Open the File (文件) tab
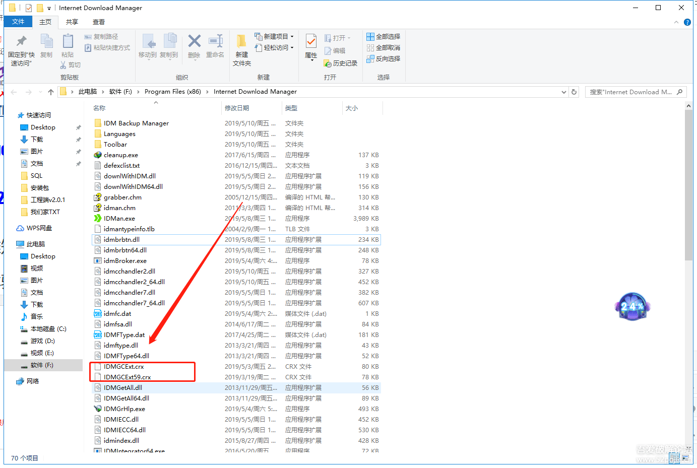The image size is (697, 468). coord(18,22)
